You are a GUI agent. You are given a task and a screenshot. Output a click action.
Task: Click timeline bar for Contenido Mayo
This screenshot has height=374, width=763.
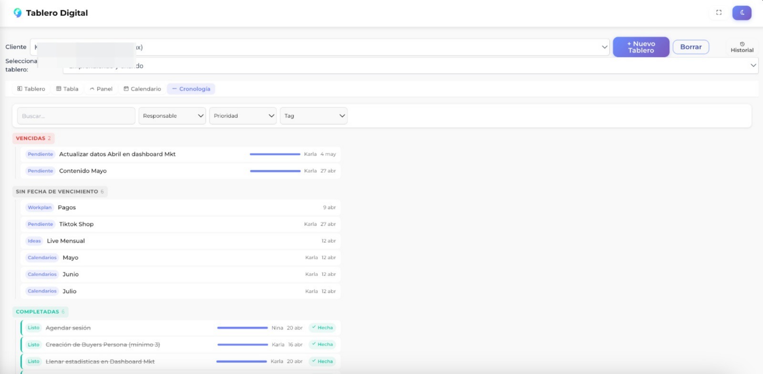coord(275,171)
